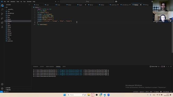Open Yandex Browser from the taskbar
The height and width of the screenshot is (97, 173).
click(92, 95)
